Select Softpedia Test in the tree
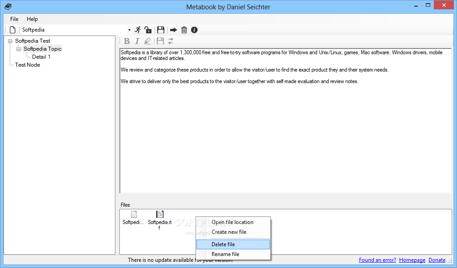The height and width of the screenshot is (268, 457). tap(33, 41)
